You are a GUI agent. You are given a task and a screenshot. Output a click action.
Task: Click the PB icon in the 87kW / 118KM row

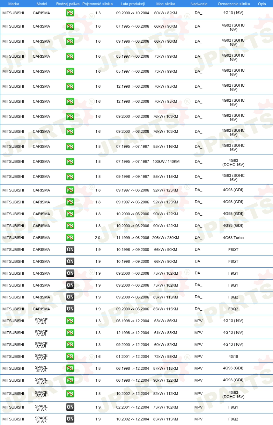click(x=70, y=368)
